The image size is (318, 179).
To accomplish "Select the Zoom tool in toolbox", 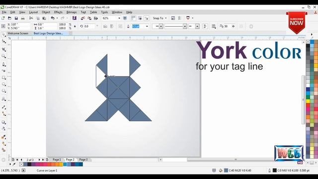I will (3, 56).
